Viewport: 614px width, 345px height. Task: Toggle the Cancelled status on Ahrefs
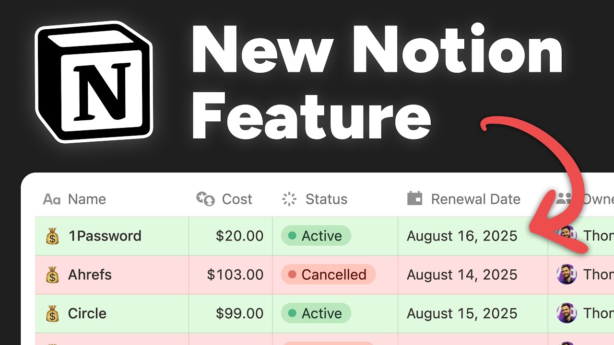tap(327, 275)
